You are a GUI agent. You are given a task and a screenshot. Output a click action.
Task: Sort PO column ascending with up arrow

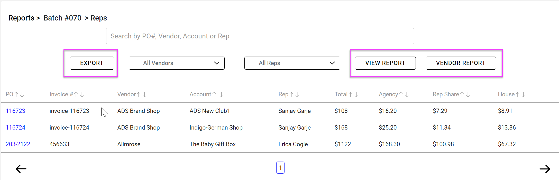click(16, 95)
